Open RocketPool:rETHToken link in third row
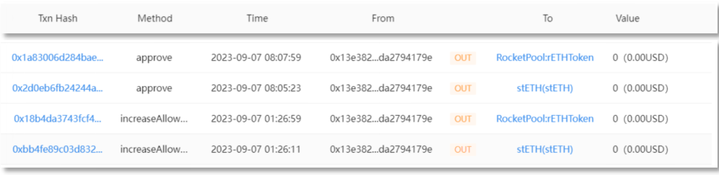Image resolution: width=719 pixels, height=175 pixels. pyautogui.click(x=545, y=119)
